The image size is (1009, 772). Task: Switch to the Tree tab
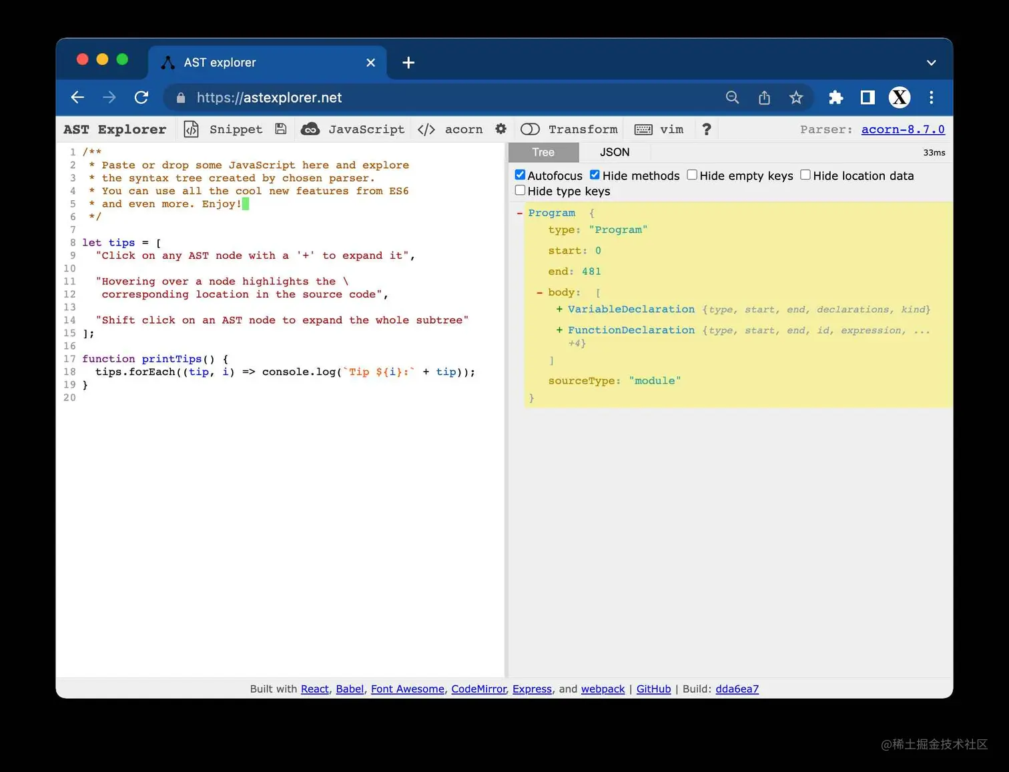coord(543,152)
